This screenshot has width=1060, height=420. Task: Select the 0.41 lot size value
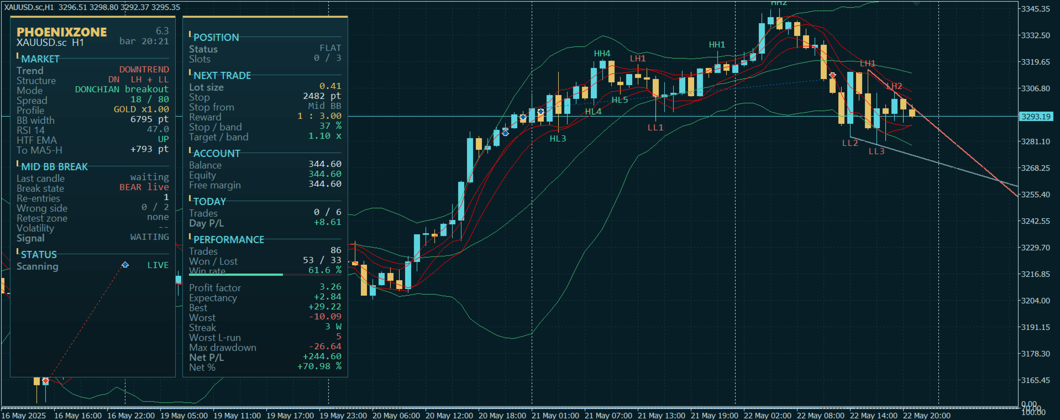(330, 86)
